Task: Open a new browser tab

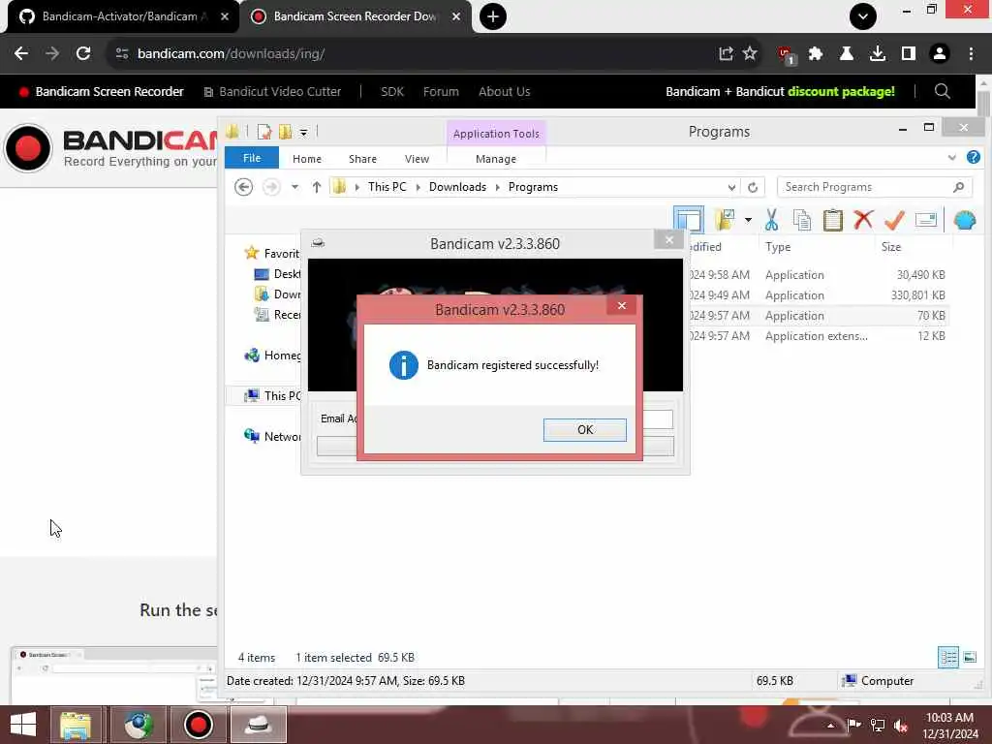Action: [493, 16]
